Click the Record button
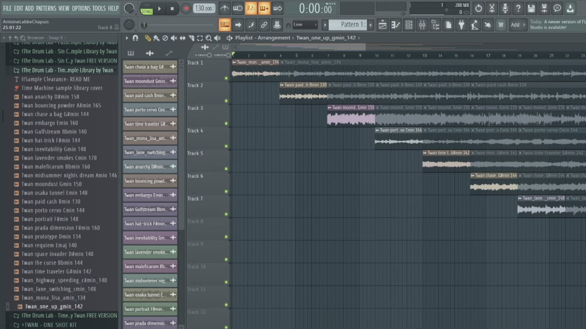586x329 pixels. click(x=186, y=8)
